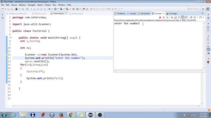Click the Coverage launch icon in toolbar
The height and width of the screenshot is (118, 211).
[61, 9]
